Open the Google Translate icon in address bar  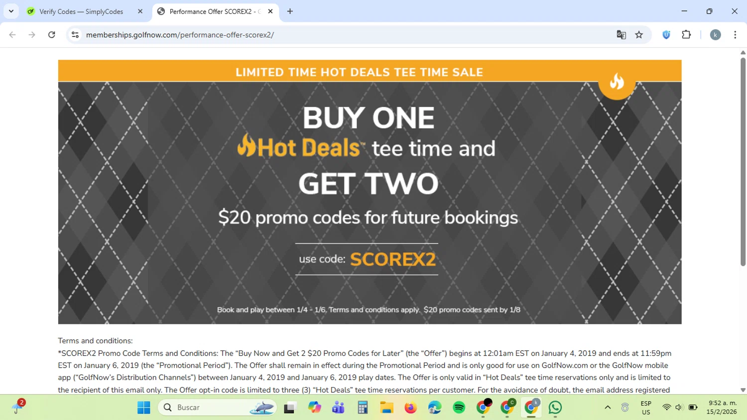(x=621, y=35)
